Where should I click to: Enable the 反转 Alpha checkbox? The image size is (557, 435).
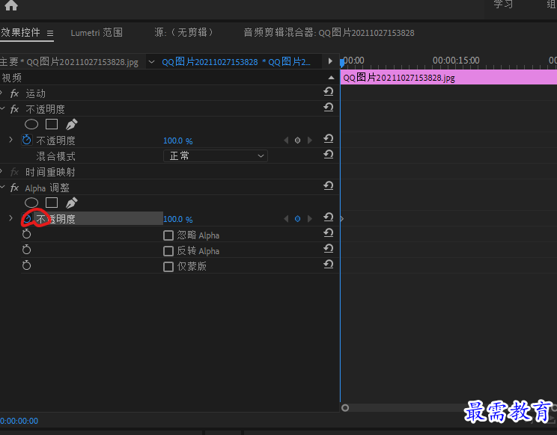click(x=168, y=251)
